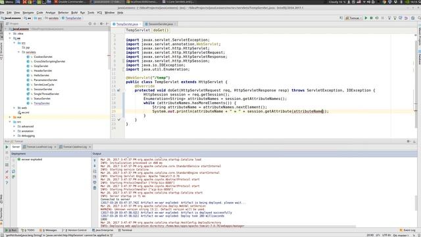The height and width of the screenshot is (237, 421).
Task: Hide the Project panel with the hide icon
Action: 107,24
